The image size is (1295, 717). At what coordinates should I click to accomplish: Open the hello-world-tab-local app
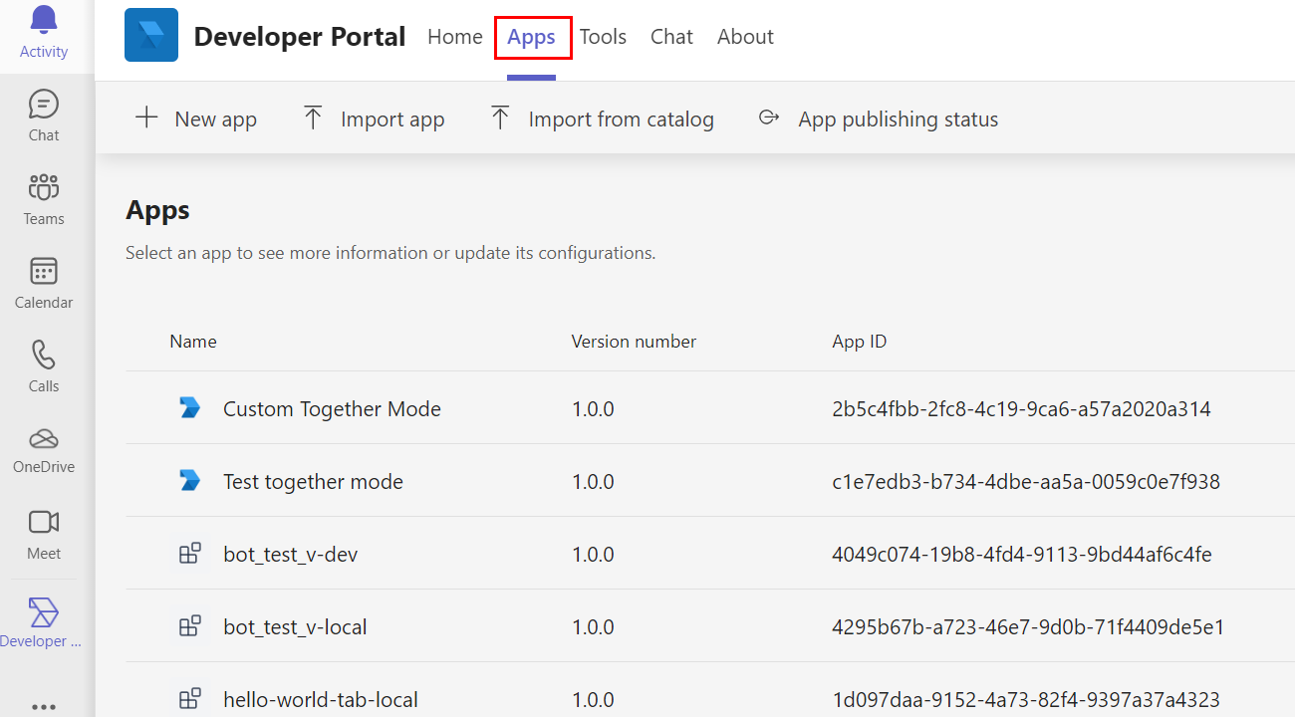click(321, 700)
